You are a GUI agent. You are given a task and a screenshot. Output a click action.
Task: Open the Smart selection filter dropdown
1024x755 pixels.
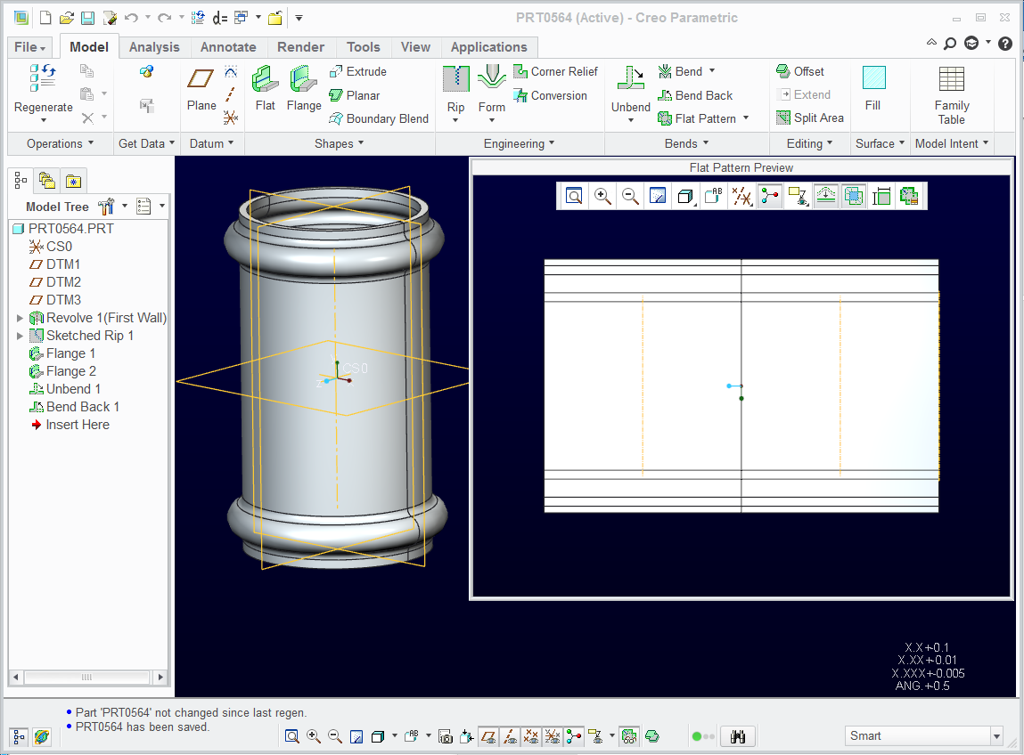coord(996,736)
